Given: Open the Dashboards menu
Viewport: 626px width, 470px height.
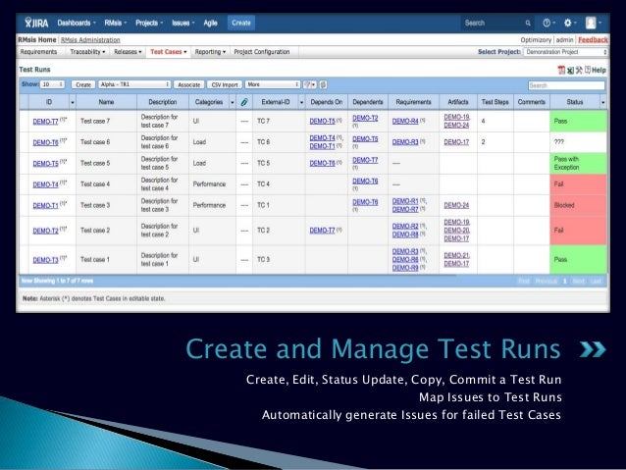Looking at the screenshot, I should (x=77, y=23).
